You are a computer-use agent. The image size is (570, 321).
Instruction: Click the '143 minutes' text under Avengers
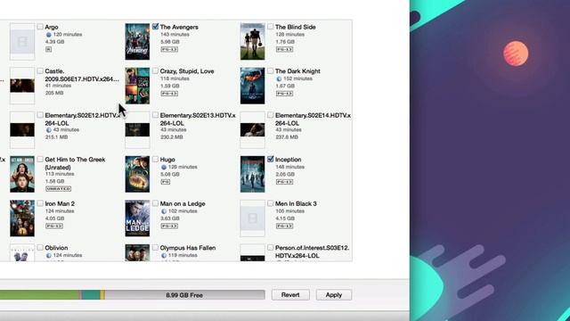click(175, 35)
